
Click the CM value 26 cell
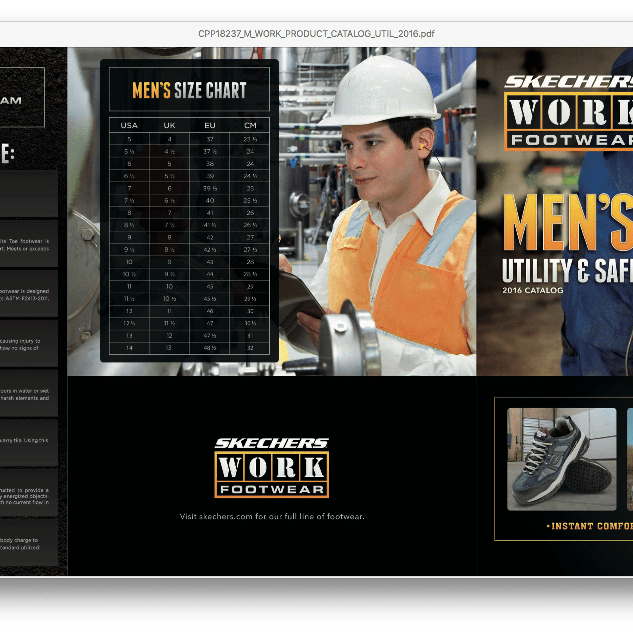pyautogui.click(x=250, y=213)
